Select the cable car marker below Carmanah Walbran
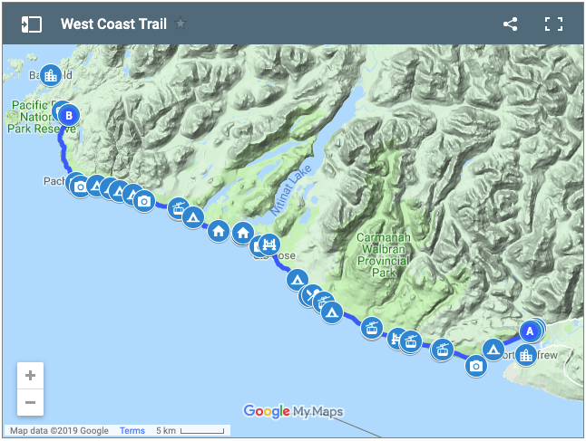The width and height of the screenshot is (586, 441). point(371,327)
